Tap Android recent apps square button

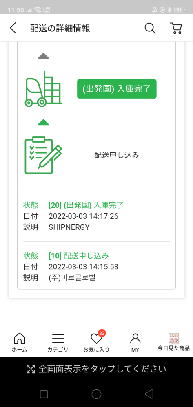[x=44, y=394]
